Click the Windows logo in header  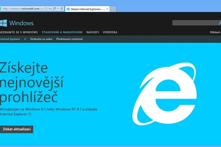3,23
